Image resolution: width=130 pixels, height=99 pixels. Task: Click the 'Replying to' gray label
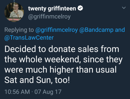click(x=19, y=30)
